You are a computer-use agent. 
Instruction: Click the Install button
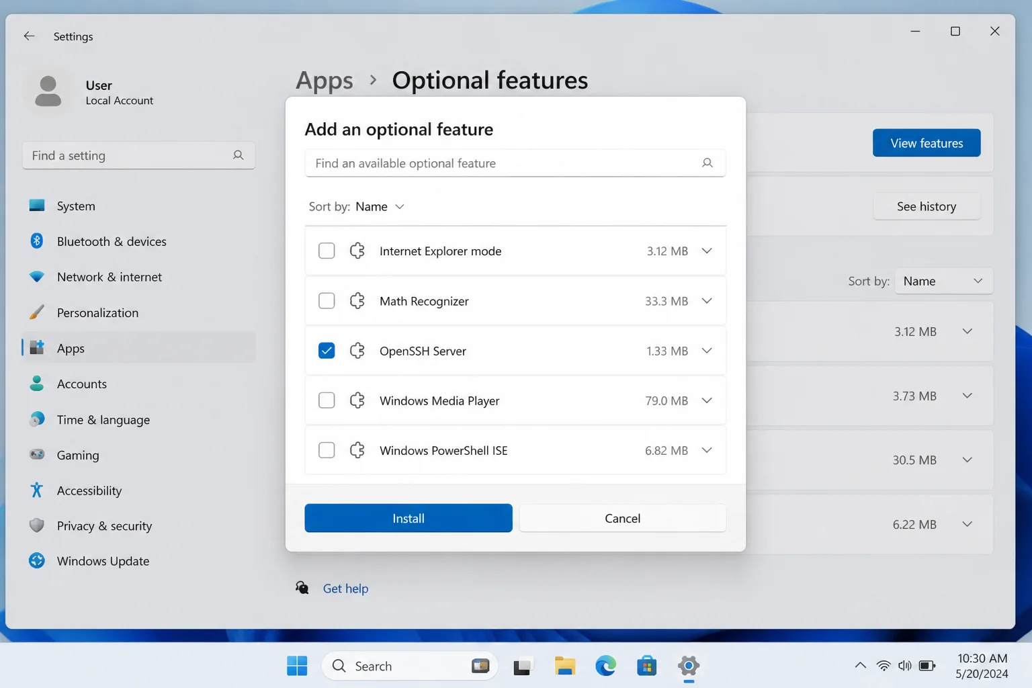408,518
